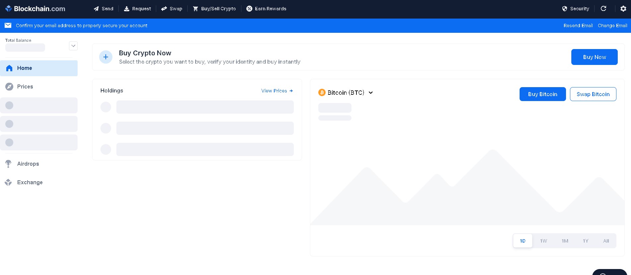Open Buy/Sell Crypto in top bar
The image size is (631, 275).
coord(214,9)
